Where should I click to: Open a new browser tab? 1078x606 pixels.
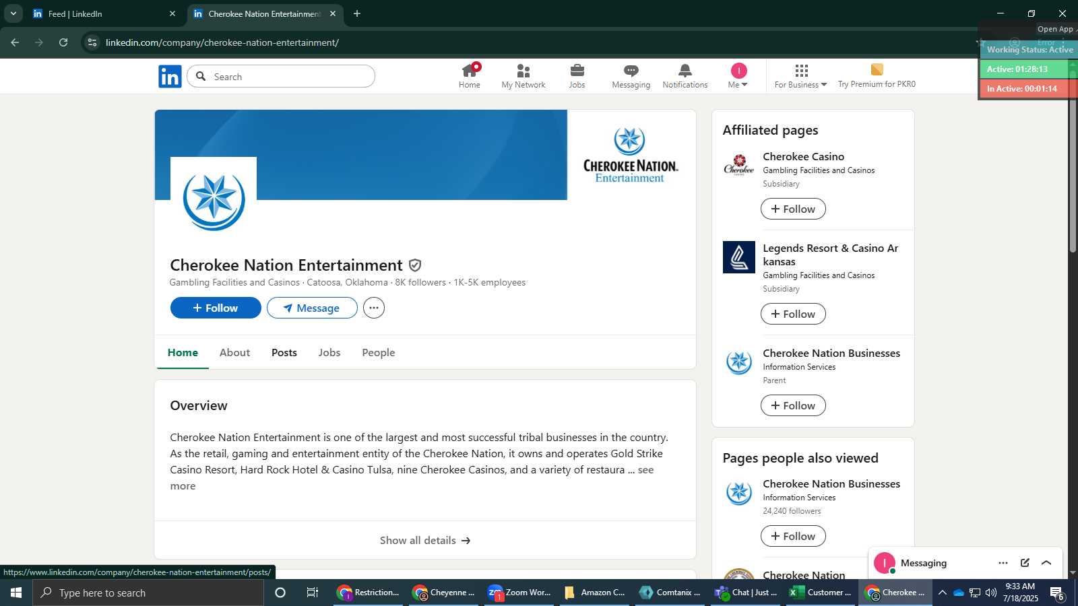[357, 13]
